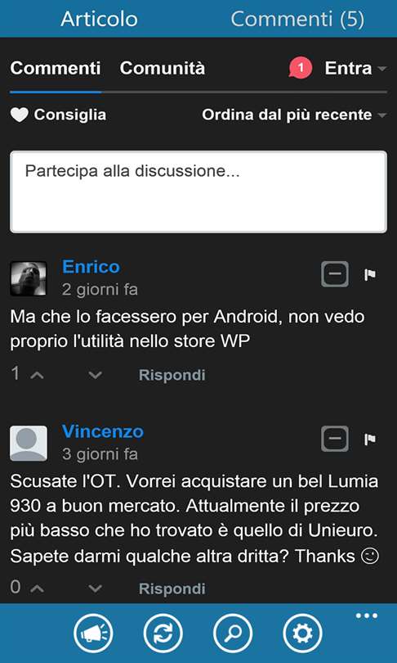The width and height of the screenshot is (397, 663).
Task: Click the red notification bubble
Action: 300,68
